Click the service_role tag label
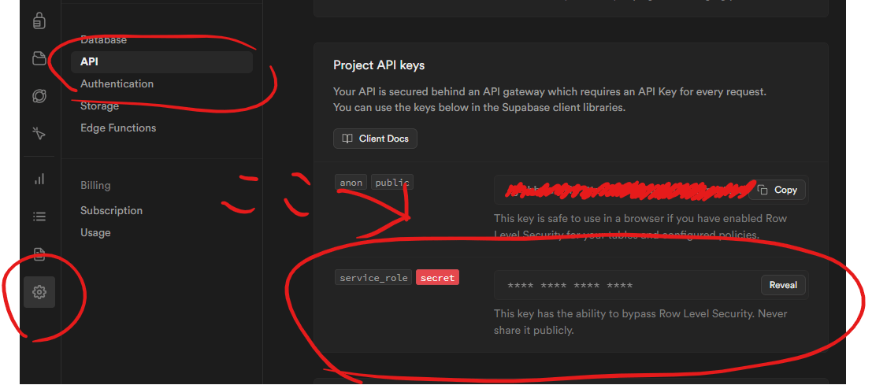This screenshot has height=385, width=872. pyautogui.click(x=373, y=277)
